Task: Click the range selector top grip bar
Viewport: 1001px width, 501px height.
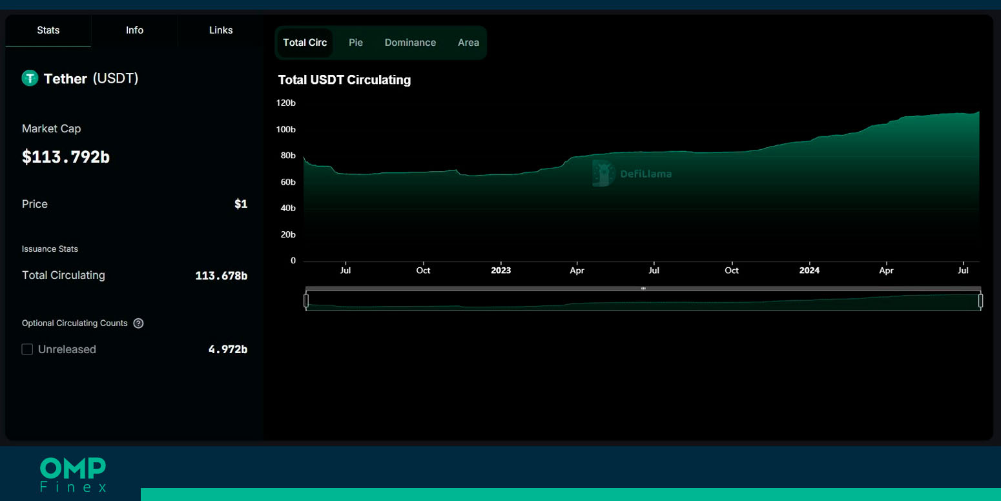Action: (x=643, y=289)
